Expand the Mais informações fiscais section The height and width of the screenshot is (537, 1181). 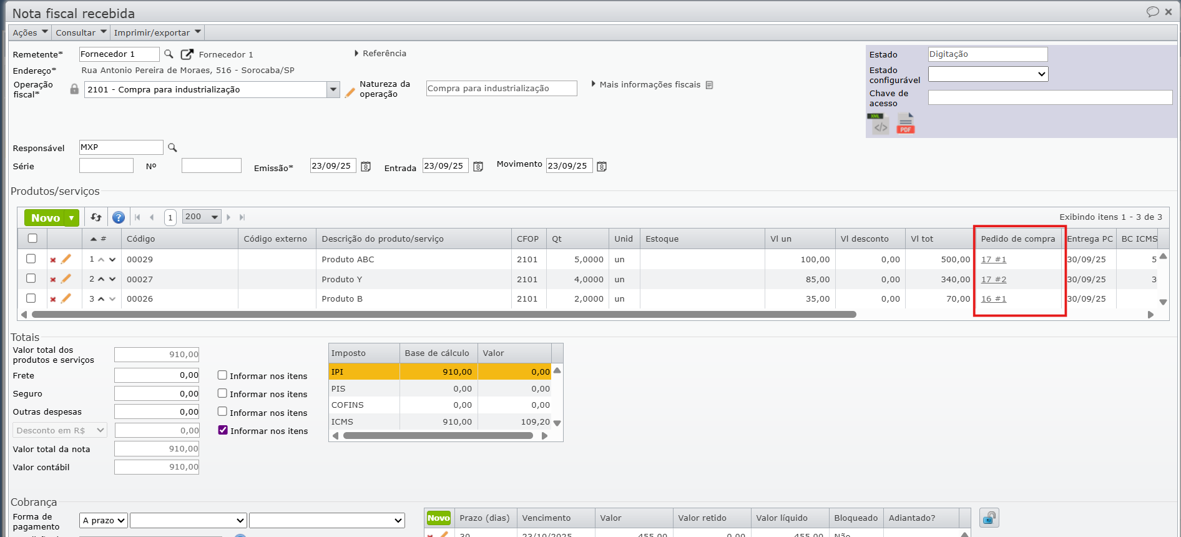click(649, 84)
